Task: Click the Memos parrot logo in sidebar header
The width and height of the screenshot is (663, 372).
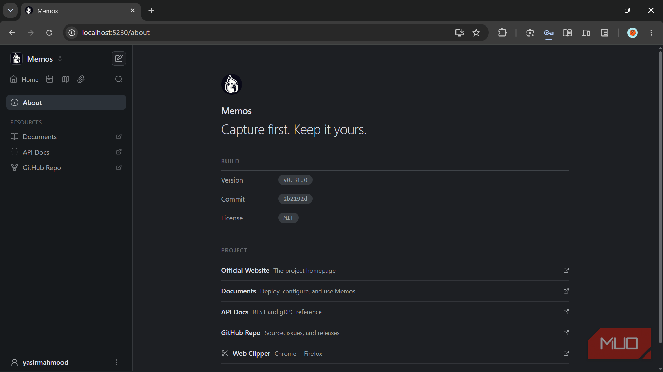Action: 17,59
